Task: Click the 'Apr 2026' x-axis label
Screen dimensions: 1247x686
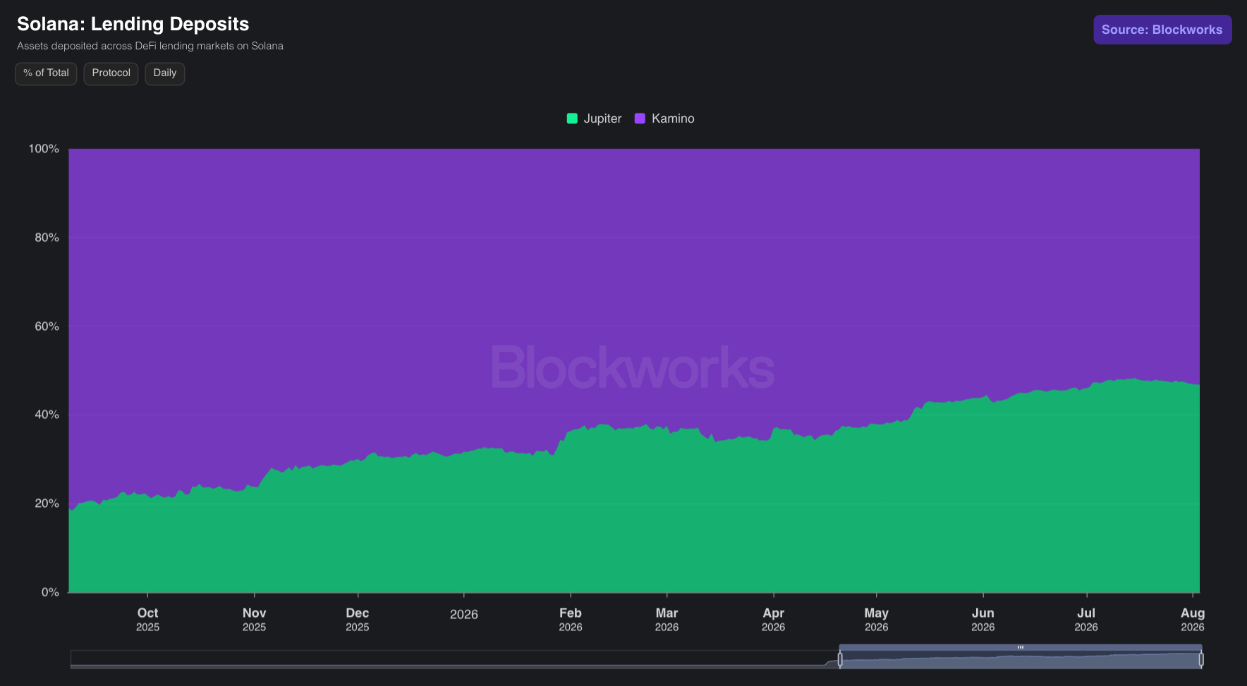Action: point(774,620)
